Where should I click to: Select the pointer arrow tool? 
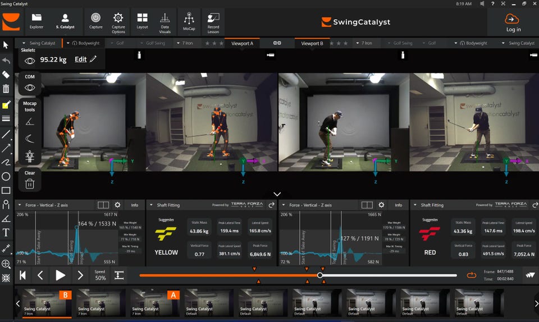(x=6, y=45)
